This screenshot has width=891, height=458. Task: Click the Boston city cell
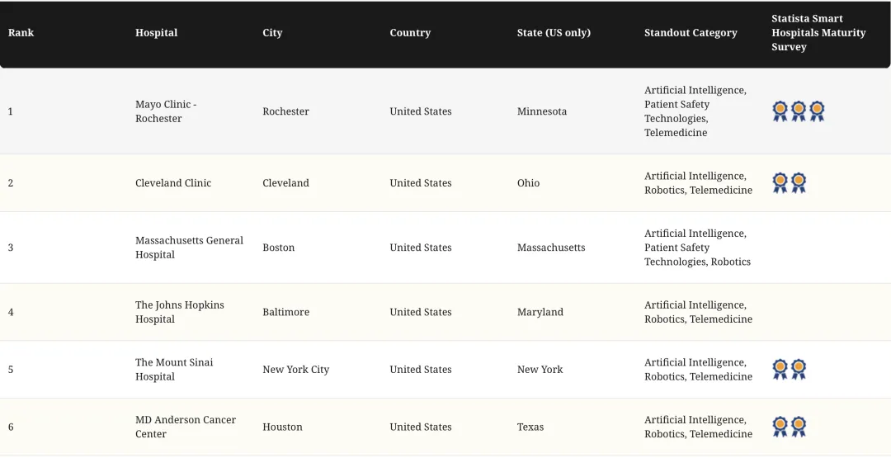pyautogui.click(x=279, y=248)
